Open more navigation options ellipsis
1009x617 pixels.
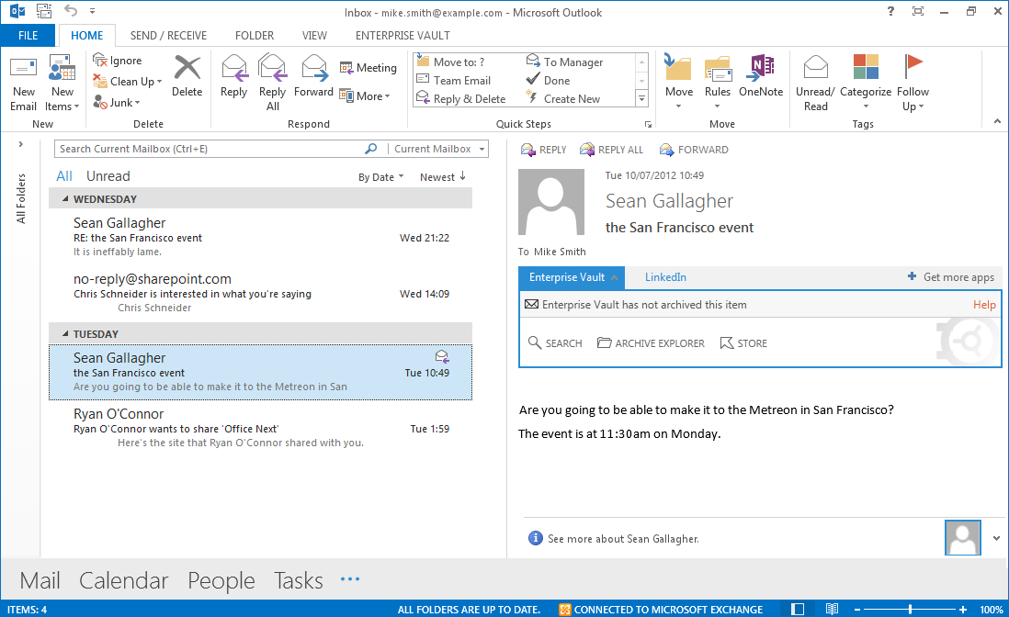(350, 579)
